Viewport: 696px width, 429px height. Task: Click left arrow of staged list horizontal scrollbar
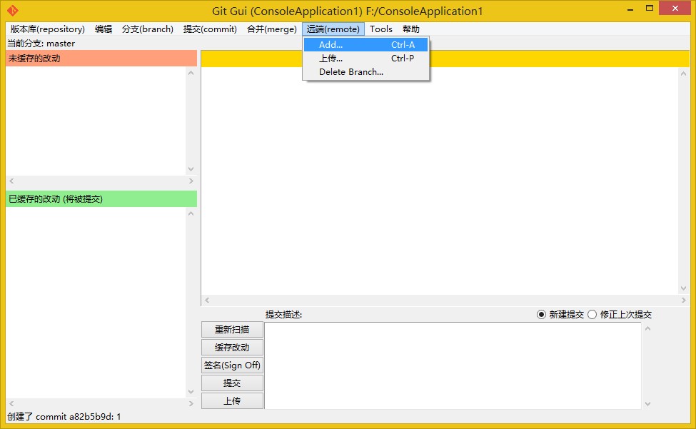point(11,404)
